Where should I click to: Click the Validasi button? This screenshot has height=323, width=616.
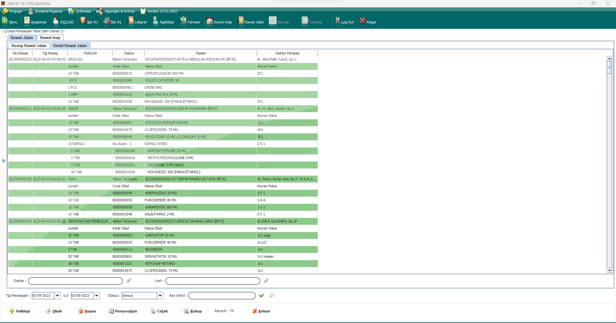click(20, 311)
